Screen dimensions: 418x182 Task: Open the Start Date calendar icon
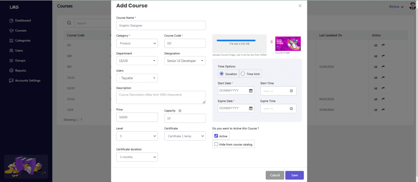tap(251, 91)
